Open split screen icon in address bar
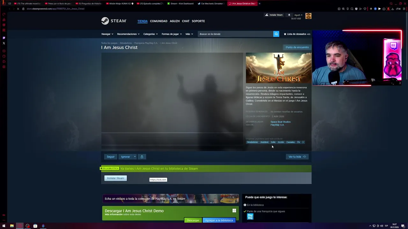408x229 pixels. (x=339, y=9)
